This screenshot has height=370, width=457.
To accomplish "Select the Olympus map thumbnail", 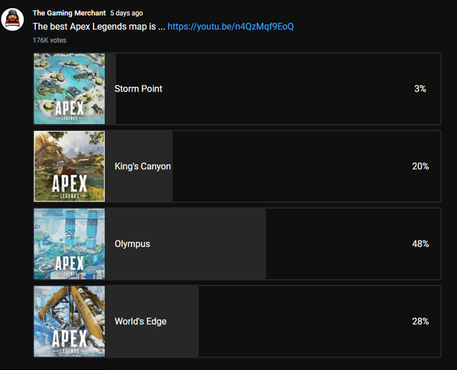I will coord(69,244).
